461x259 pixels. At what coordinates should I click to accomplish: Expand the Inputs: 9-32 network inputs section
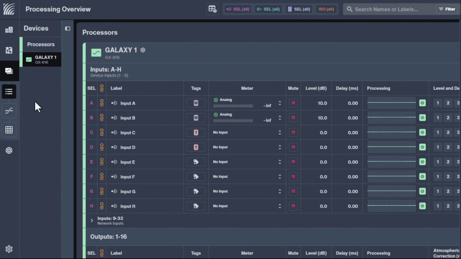(x=92, y=221)
